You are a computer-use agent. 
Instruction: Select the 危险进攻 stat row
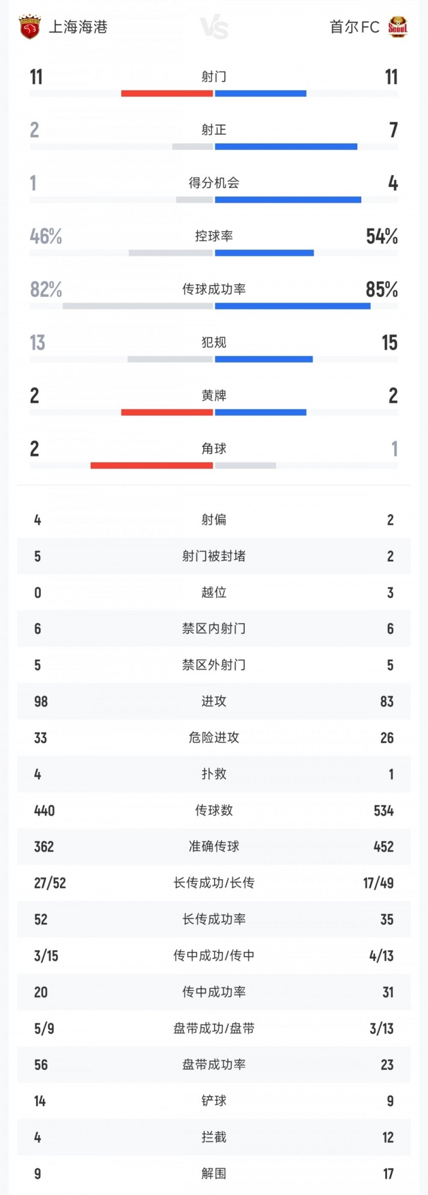pos(214,738)
